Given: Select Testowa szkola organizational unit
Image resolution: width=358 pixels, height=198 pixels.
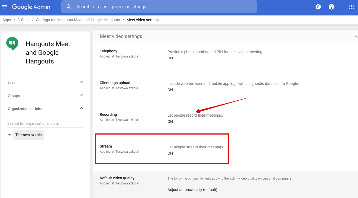Looking at the screenshot, I should 28,135.
